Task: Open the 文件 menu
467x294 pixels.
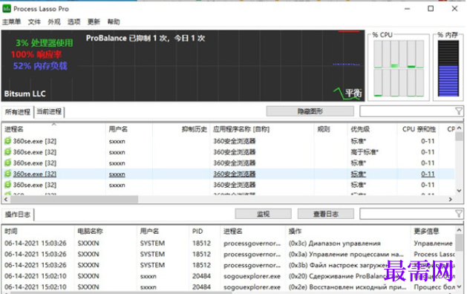Action: (x=34, y=22)
